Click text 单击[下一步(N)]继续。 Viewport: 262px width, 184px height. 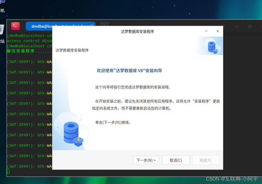[x=113, y=122]
